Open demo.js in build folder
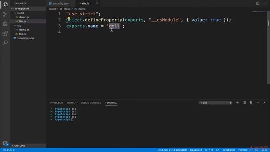Screen dimensions: 270x152 tap(24, 17)
